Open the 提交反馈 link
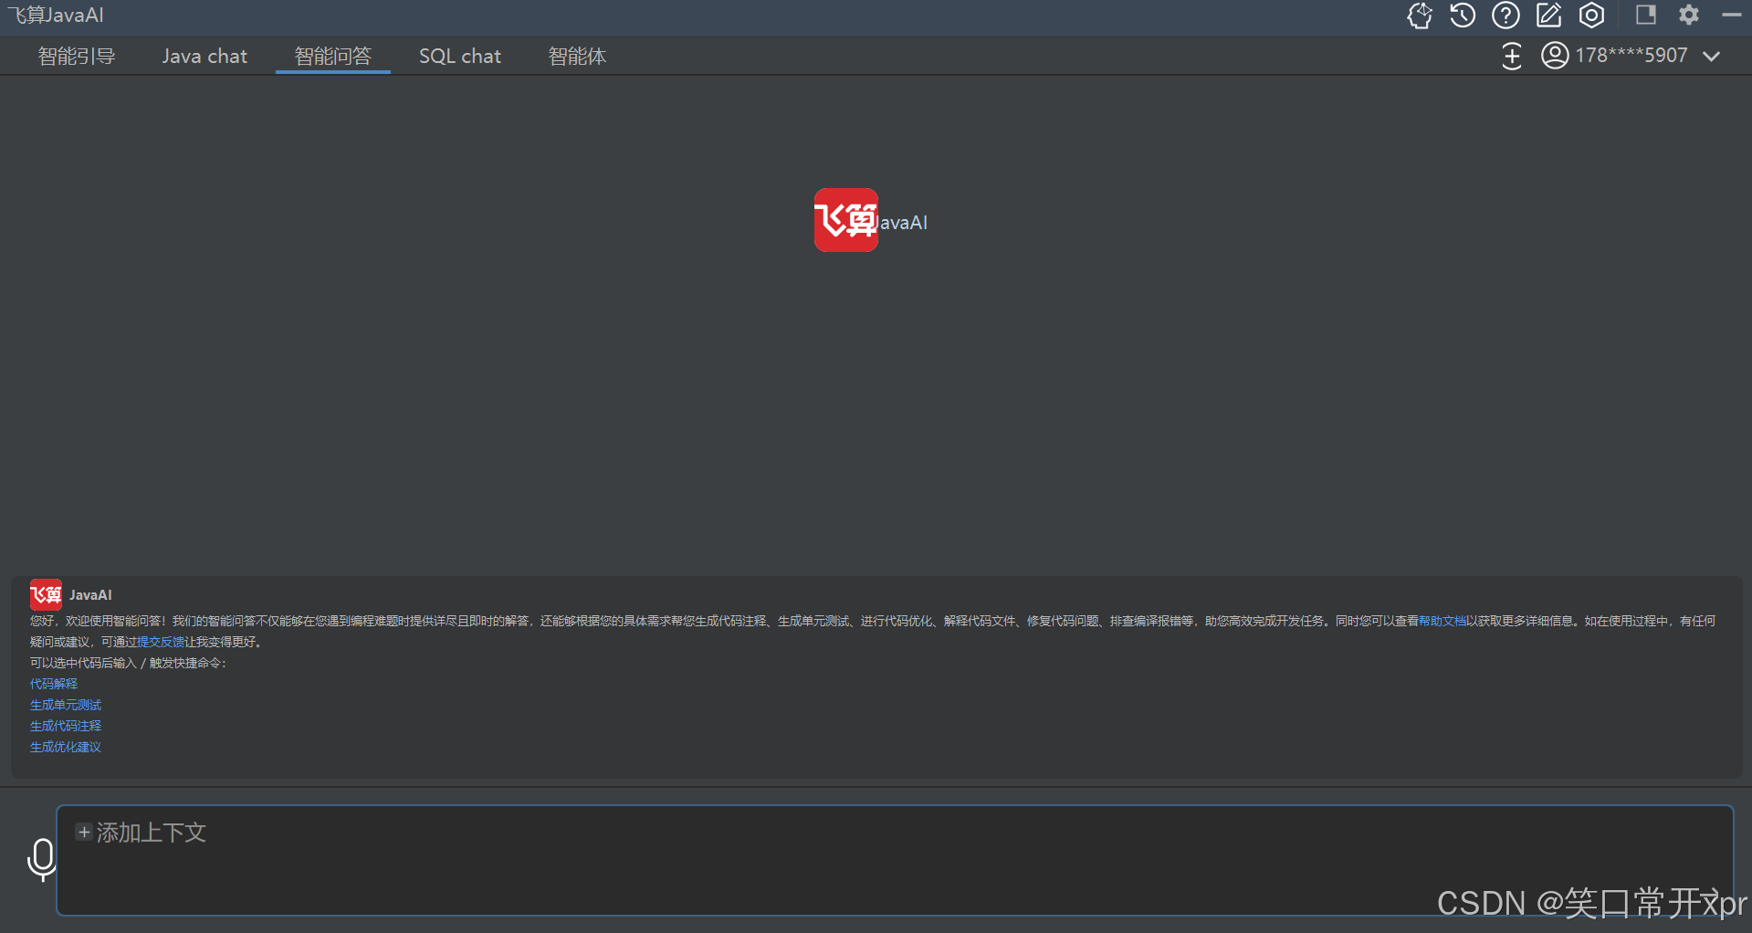The width and height of the screenshot is (1752, 933). (161, 642)
